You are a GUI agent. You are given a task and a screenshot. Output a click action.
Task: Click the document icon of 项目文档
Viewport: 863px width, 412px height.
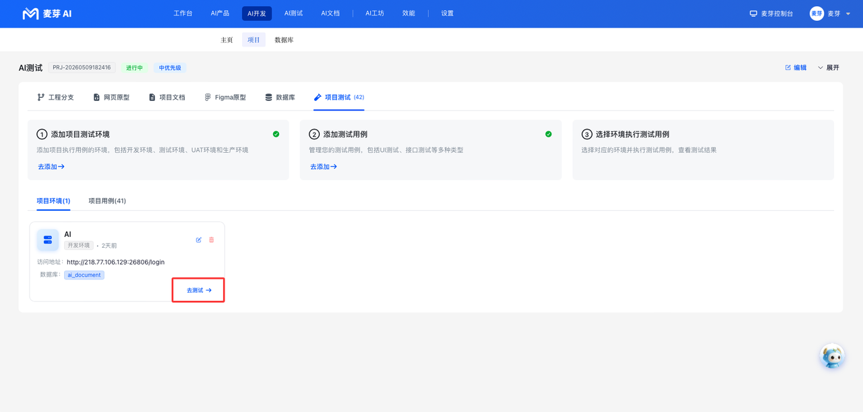[152, 98]
